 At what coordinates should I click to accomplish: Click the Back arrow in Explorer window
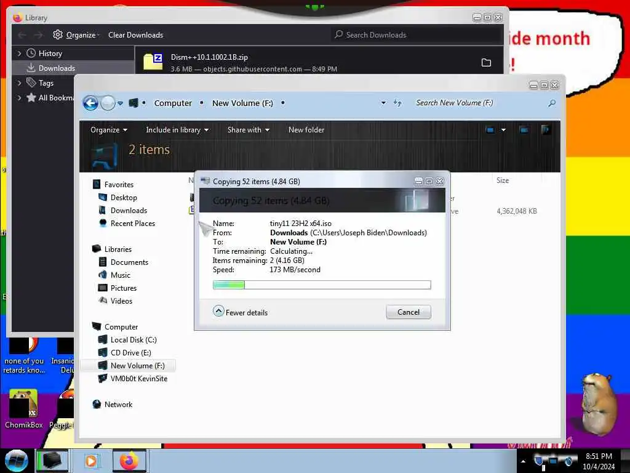(91, 103)
